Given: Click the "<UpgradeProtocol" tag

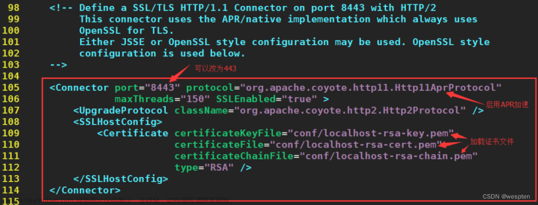Looking at the screenshot, I should pos(121,111).
